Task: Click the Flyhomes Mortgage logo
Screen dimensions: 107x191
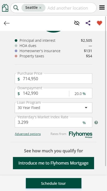Action: pyautogui.click(x=81, y=134)
